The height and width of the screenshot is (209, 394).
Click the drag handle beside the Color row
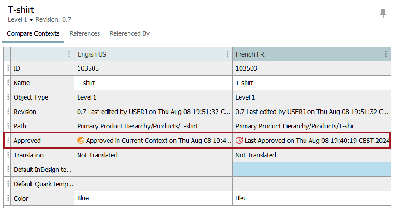click(x=8, y=198)
